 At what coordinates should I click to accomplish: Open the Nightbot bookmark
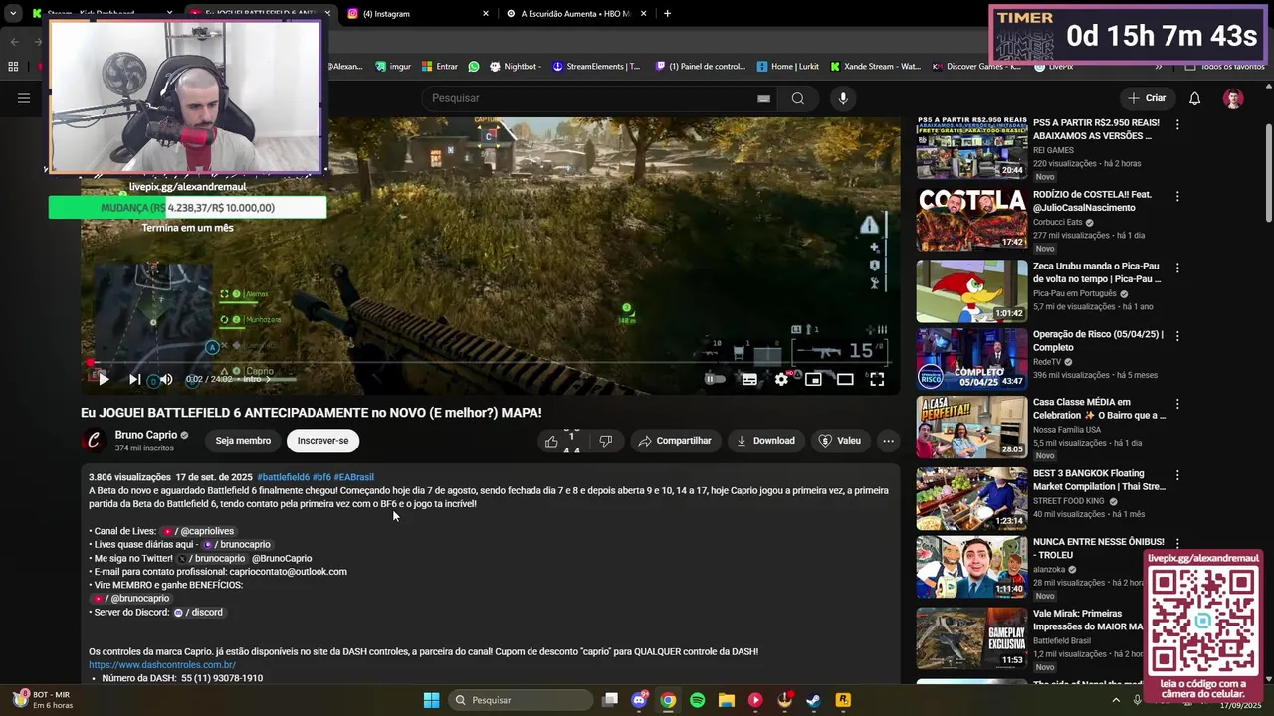(x=514, y=67)
